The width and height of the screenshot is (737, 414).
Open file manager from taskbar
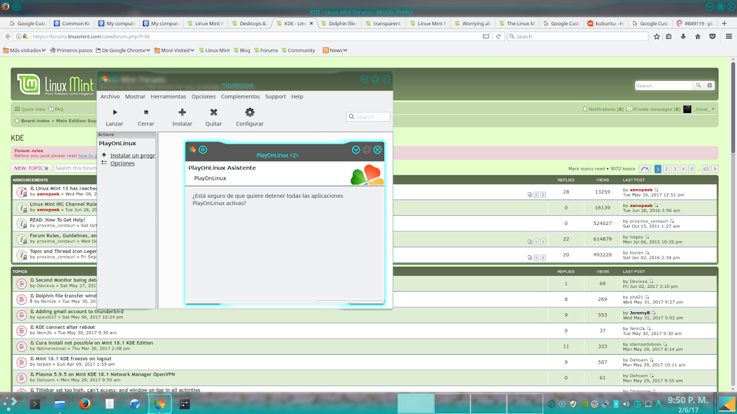point(60,403)
